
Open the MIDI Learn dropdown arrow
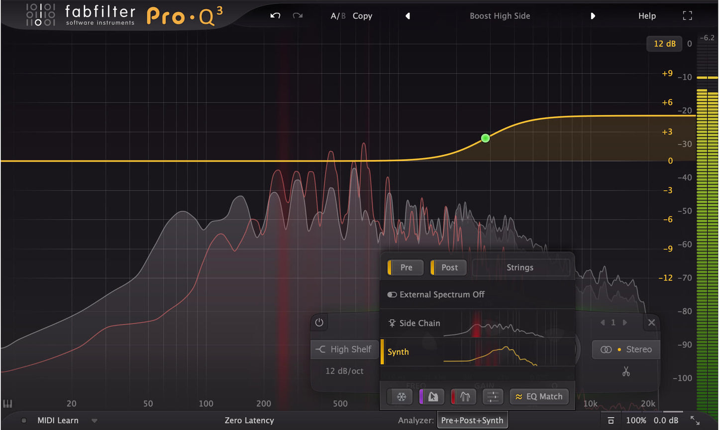pos(95,421)
